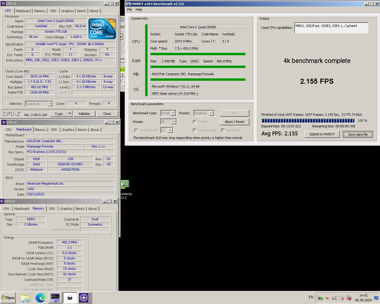
Task: Enable the Overkill mode checkbox
Action: point(136,130)
